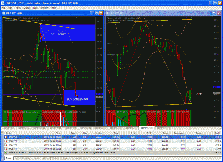Sort orders by the Size column header
This screenshot has width=223, height=162.
82,133
